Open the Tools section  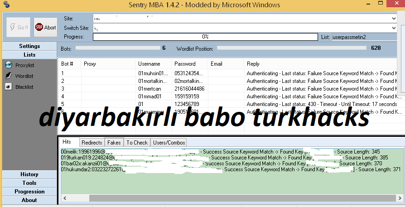pyautogui.click(x=29, y=183)
